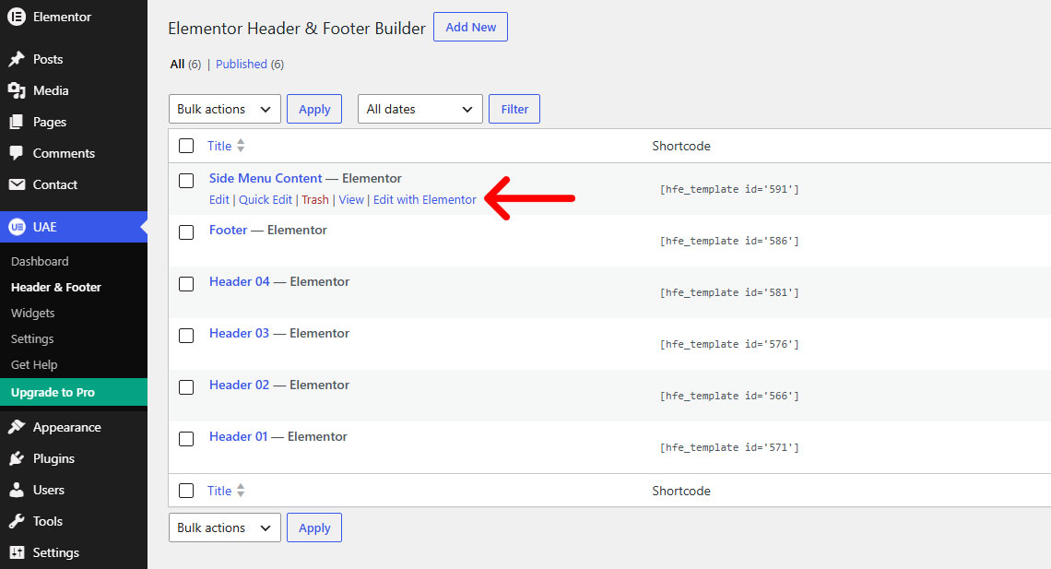Expand the bottom Bulk actions dropdown
Screen dimensions: 1051x569
click(x=225, y=528)
